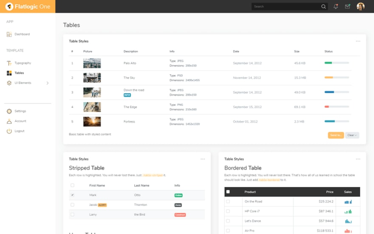This screenshot has width=374, height=234.
Task: Click the Flatlogic One logo icon
Action: point(9,6)
